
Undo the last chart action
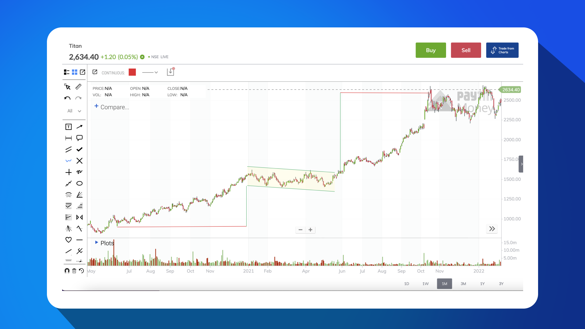click(x=67, y=98)
